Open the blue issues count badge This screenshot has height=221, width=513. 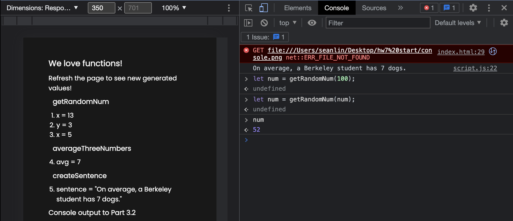449,8
